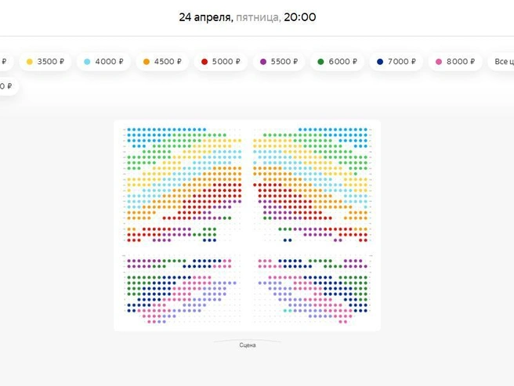Select the 5500 ₽ price chip

click(279, 62)
